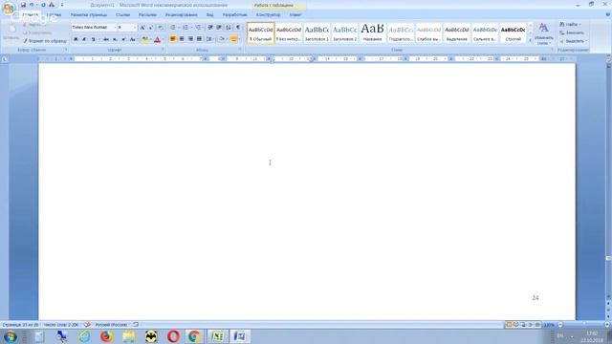Screen dimensions: 612x344
Task: Save the document via quick access toolbar
Action: coord(23,5)
